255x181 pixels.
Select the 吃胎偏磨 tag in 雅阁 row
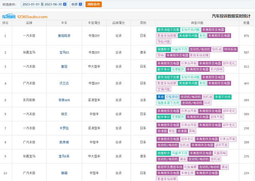(187, 167)
